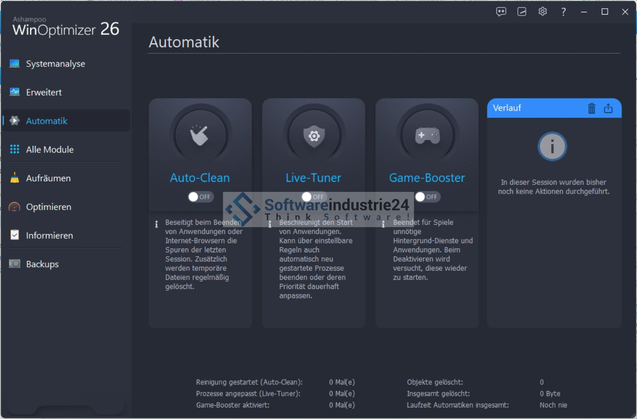637x419 pixels.
Task: Open settings via the title bar gear
Action: click(x=543, y=12)
